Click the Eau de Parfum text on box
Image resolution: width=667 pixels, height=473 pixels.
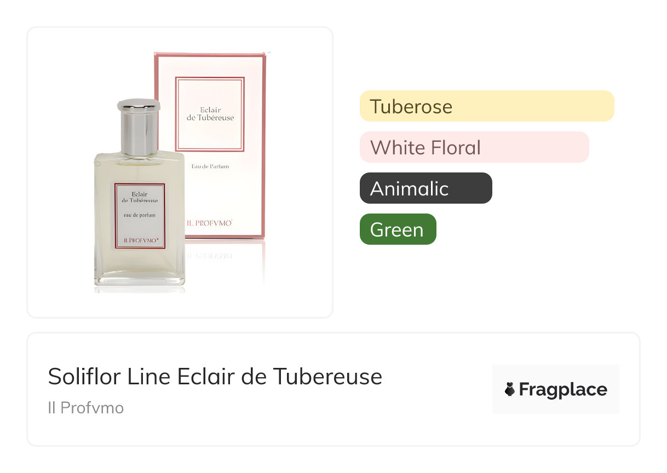210,166
